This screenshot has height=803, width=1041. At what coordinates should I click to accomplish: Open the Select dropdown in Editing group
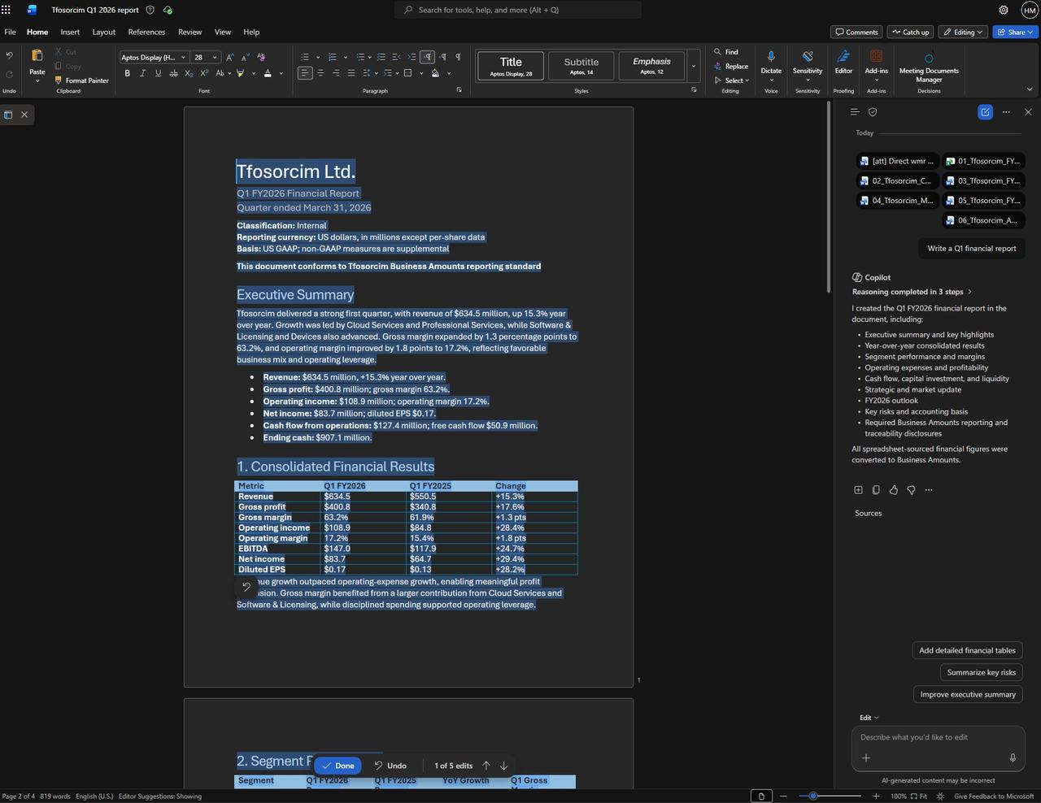(732, 80)
